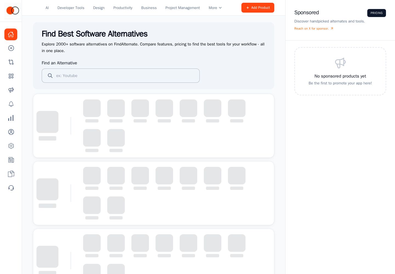Screen dimensions: 395x274
Task: Open the user profile circle icon
Action: pos(11,132)
